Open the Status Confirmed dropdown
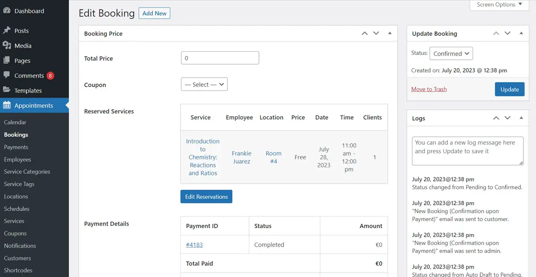The width and height of the screenshot is (536, 277). [451, 54]
